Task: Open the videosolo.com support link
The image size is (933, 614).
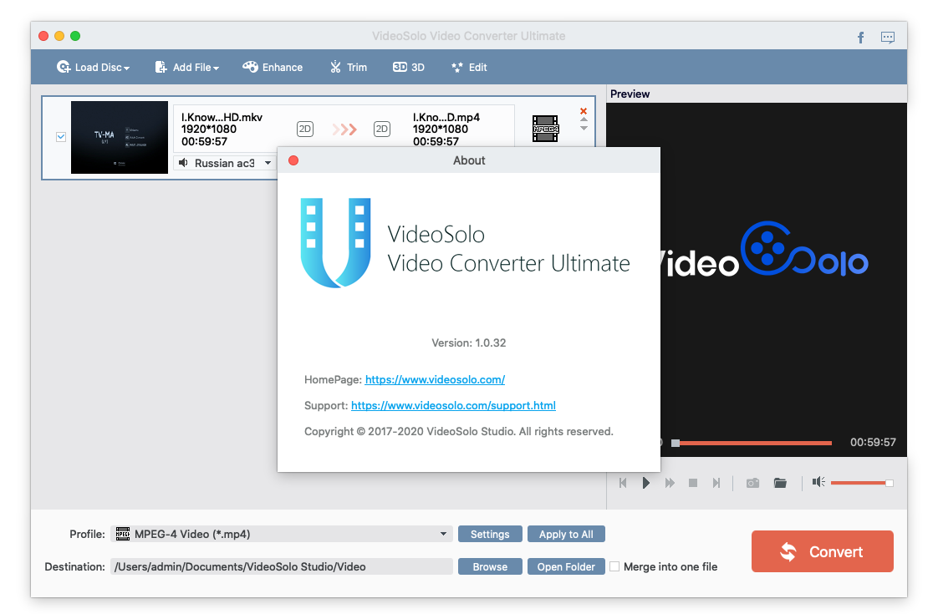Action: 453,405
